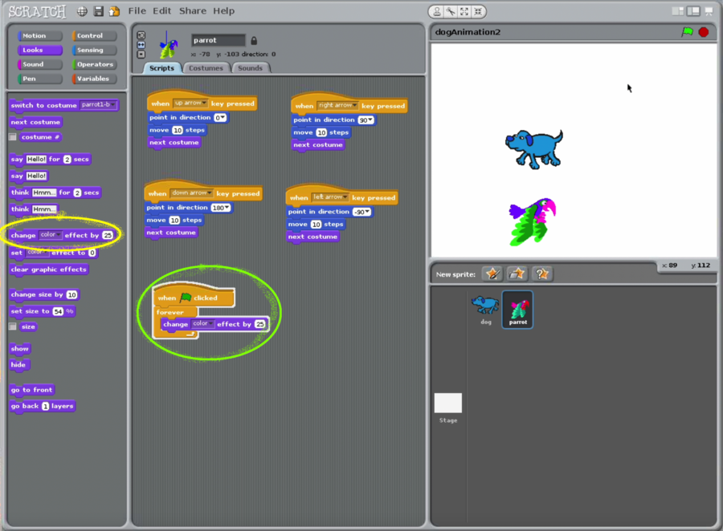Stop everything with the red stop sign
This screenshot has height=531, width=723.
tap(704, 32)
